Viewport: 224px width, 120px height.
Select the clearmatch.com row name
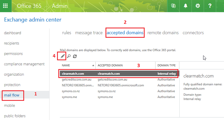coord(73,74)
